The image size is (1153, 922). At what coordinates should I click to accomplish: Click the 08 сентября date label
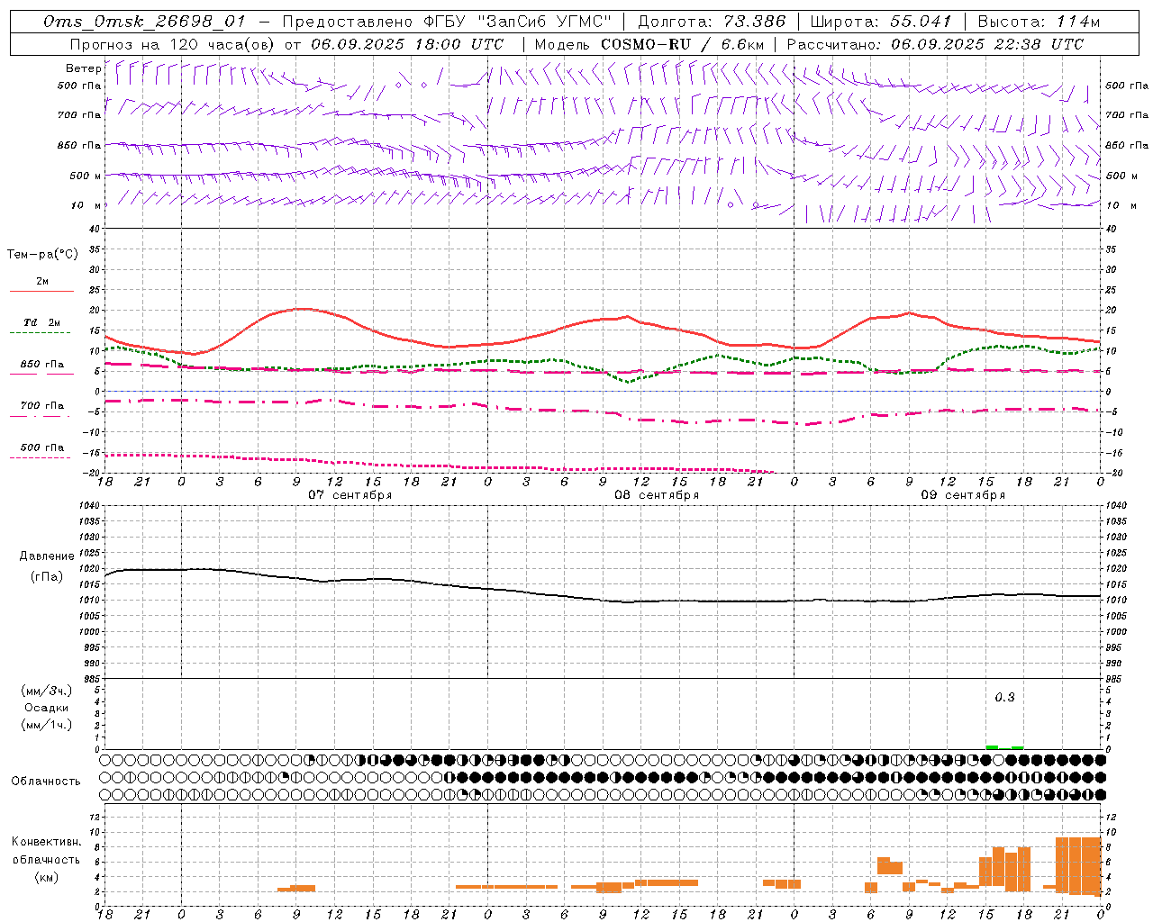(x=656, y=495)
